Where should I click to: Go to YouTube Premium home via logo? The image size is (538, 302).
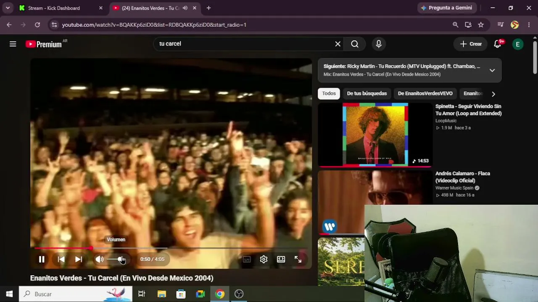pyautogui.click(x=44, y=44)
